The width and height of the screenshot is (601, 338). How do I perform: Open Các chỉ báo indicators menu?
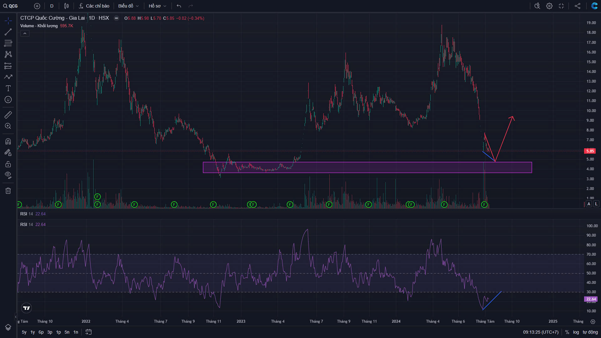94,6
